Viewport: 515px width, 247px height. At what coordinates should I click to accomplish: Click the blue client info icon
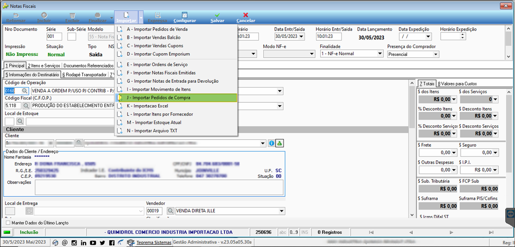point(271,143)
